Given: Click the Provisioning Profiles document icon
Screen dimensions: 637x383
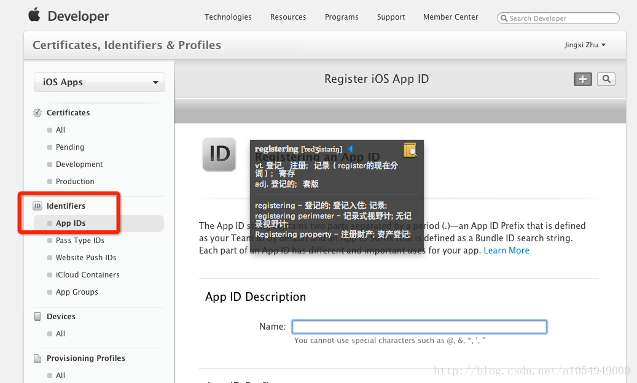Looking at the screenshot, I should pos(37,358).
